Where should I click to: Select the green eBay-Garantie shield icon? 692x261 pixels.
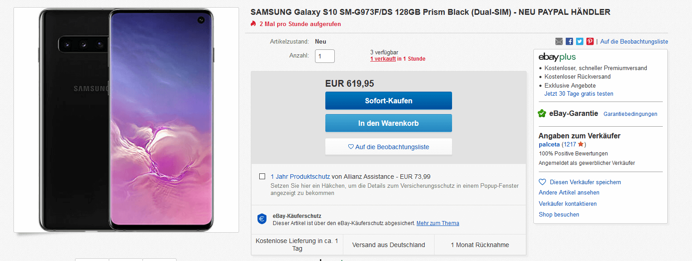(542, 113)
